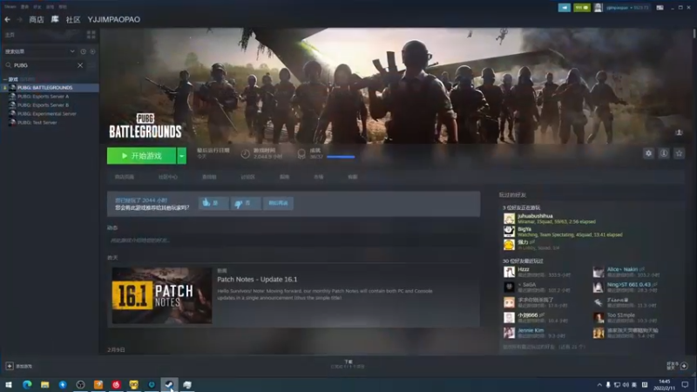The width and height of the screenshot is (697, 392).
Task: Select PUBG: BATTLEGROUNDS in library list
Action: pyautogui.click(x=50, y=88)
